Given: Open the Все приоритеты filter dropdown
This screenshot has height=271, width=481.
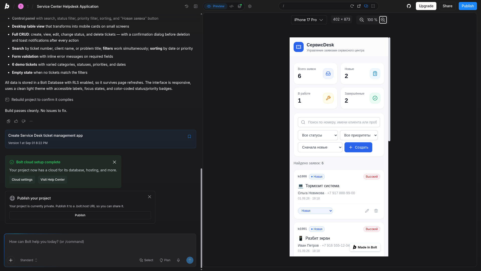Looking at the screenshot, I should 359,135.
